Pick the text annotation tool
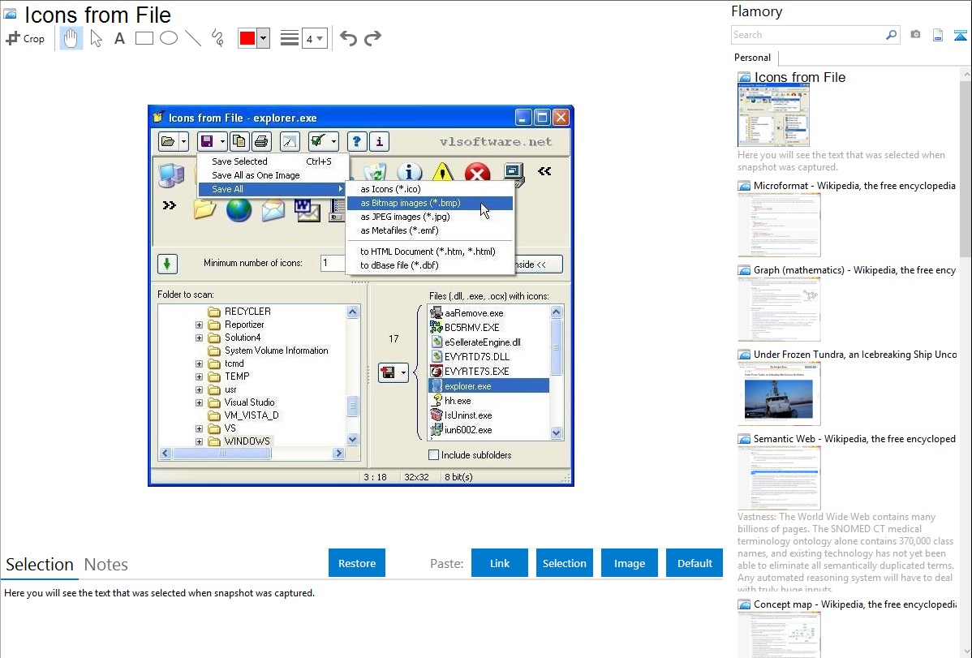 click(119, 38)
